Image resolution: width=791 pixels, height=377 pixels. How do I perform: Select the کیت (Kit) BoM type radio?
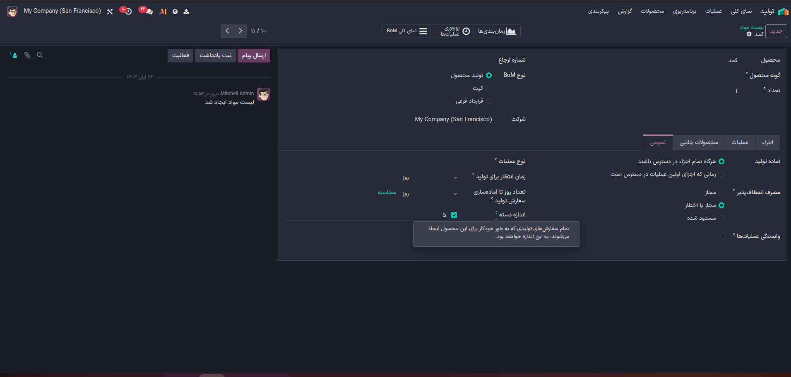pyautogui.click(x=489, y=88)
